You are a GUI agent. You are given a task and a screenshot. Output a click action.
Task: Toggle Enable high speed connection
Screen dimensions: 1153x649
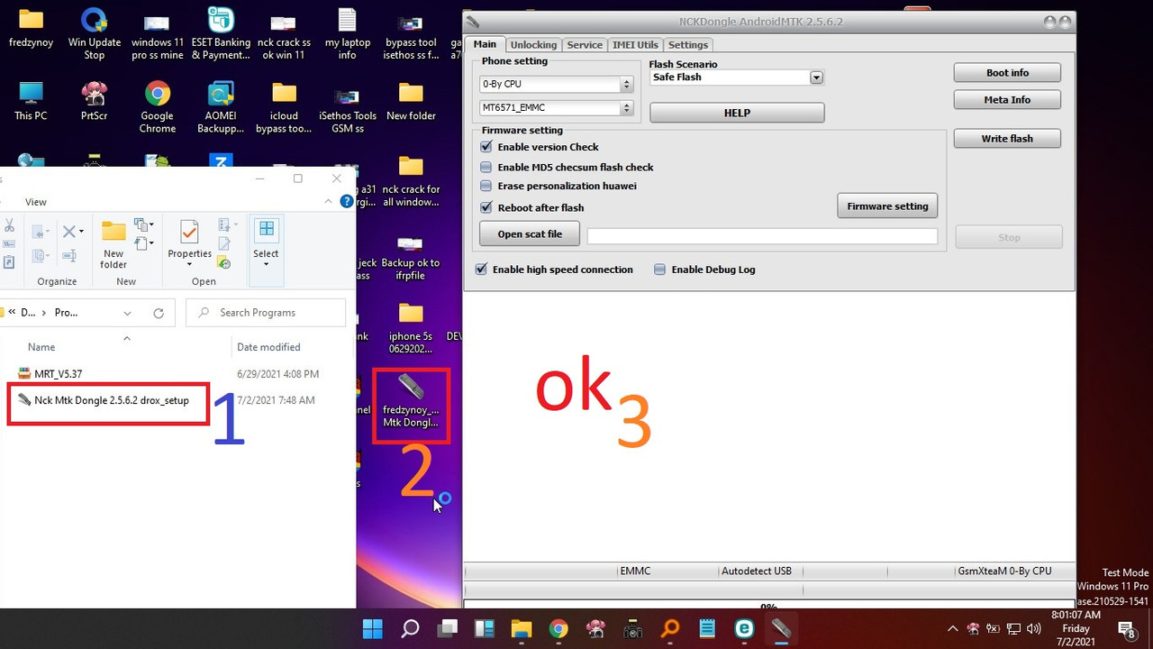click(481, 270)
